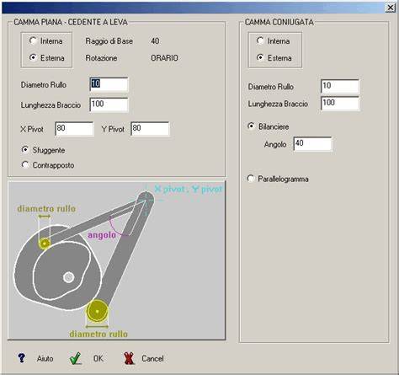Click the green checkmark OK icon
Image resolution: width=399 pixels, height=375 pixels.
[75, 358]
